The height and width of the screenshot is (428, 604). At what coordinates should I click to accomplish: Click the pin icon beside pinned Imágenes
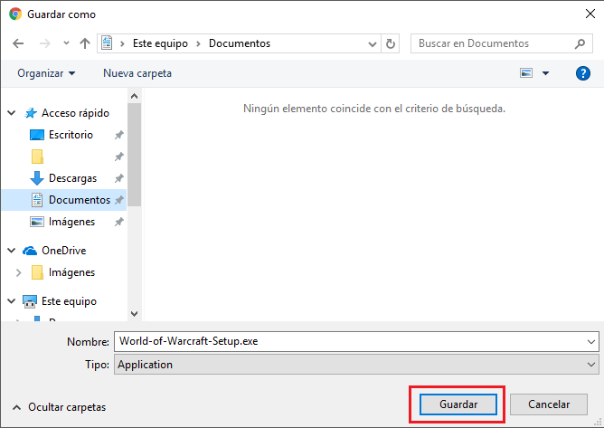[119, 222]
